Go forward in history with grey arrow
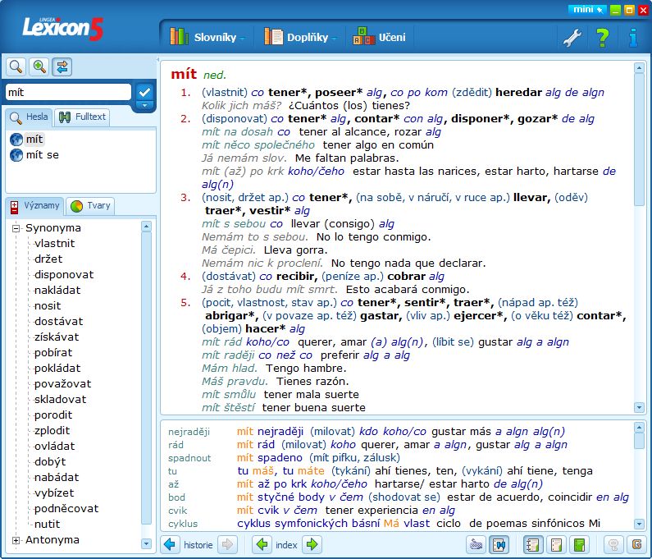 tap(227, 544)
